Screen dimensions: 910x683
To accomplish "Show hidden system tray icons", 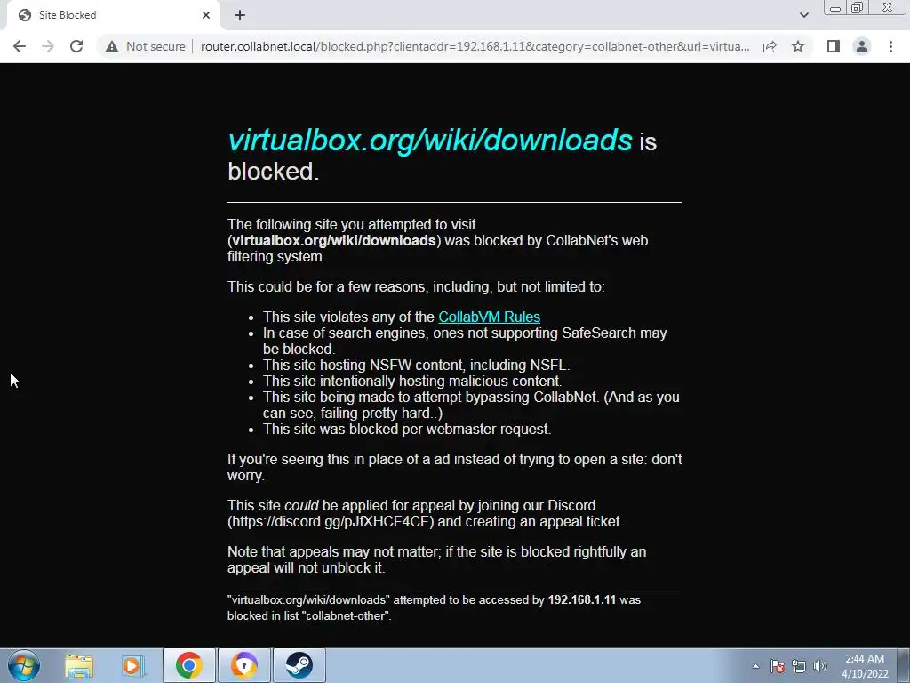I will tap(755, 666).
